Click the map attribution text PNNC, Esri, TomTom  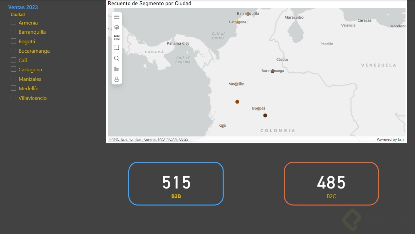coord(149,139)
